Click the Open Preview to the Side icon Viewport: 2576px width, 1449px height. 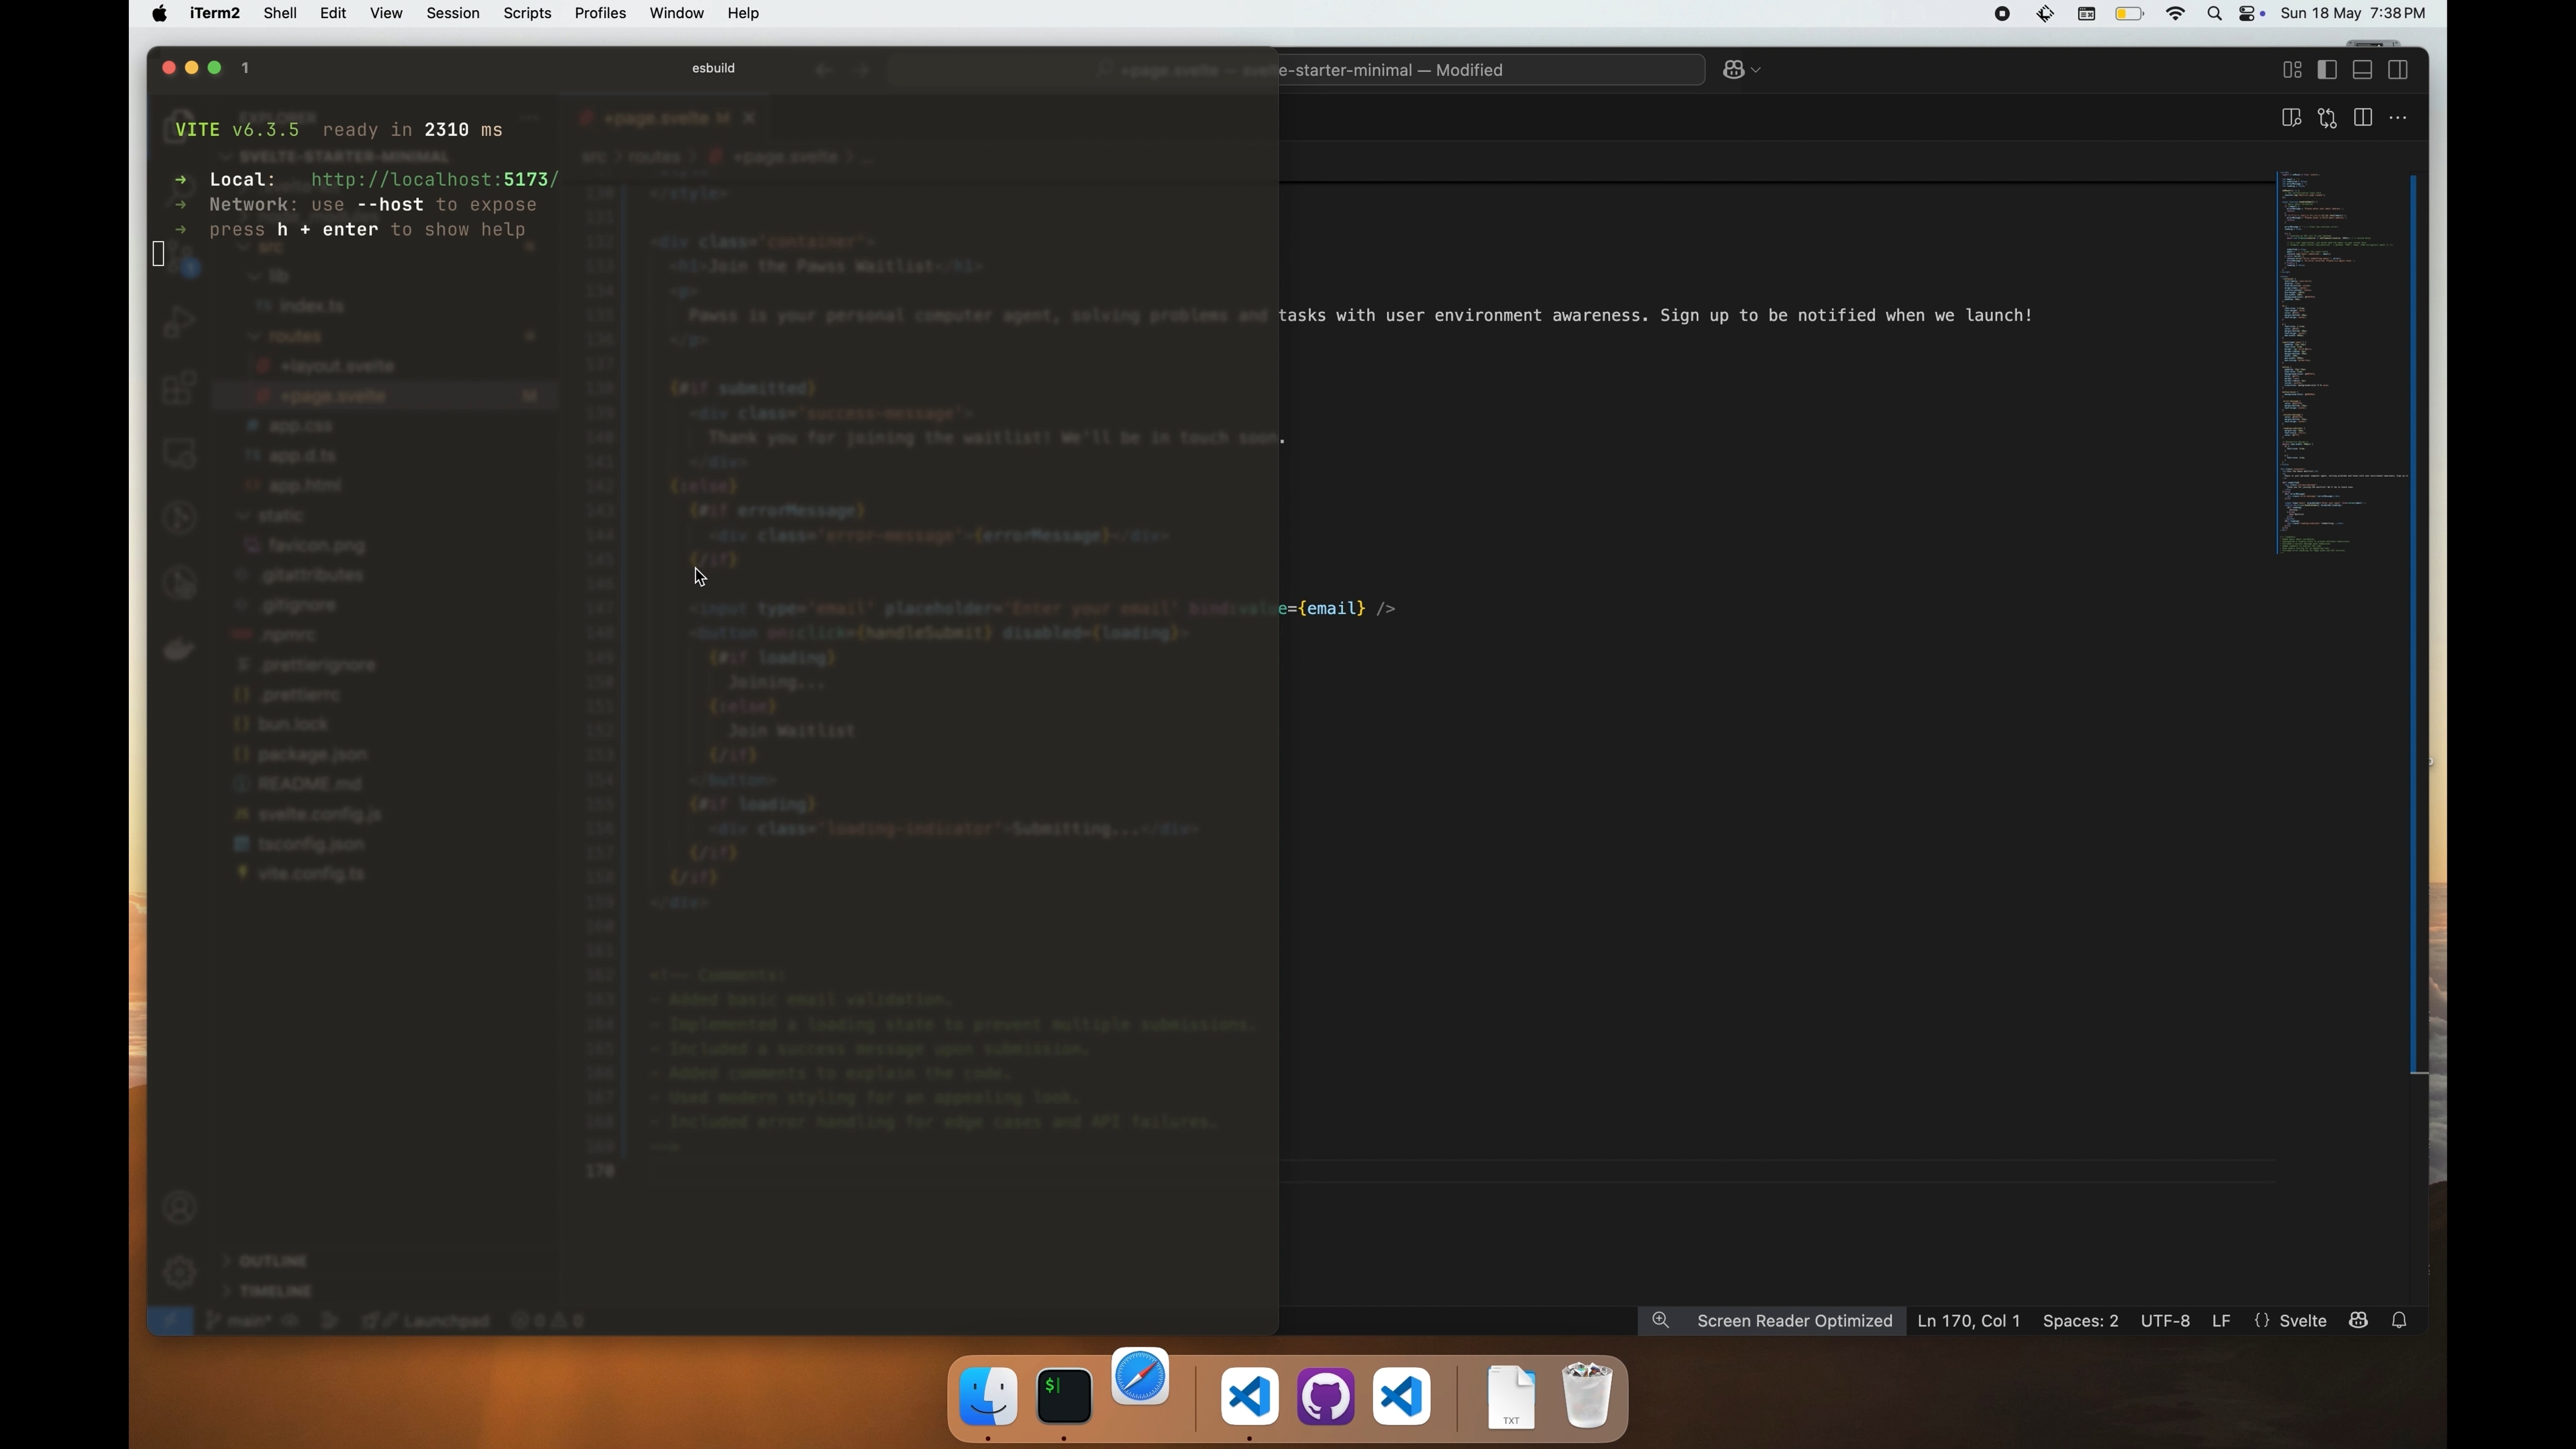coord(2291,118)
